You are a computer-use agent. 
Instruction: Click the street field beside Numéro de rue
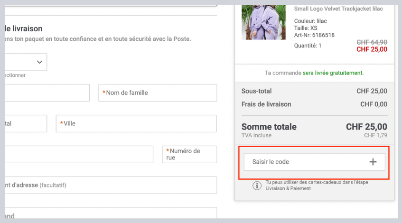coord(79,154)
